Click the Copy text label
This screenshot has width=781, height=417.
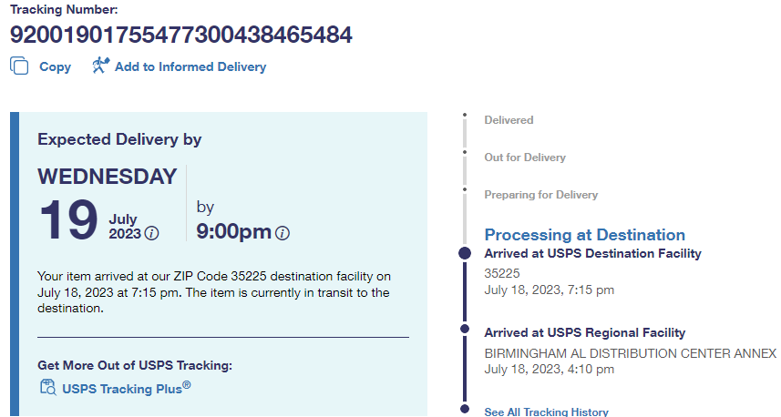[55, 66]
